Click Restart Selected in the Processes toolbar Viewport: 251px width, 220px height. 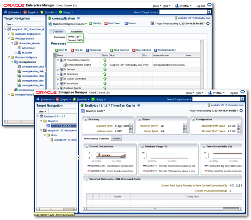(165, 50)
